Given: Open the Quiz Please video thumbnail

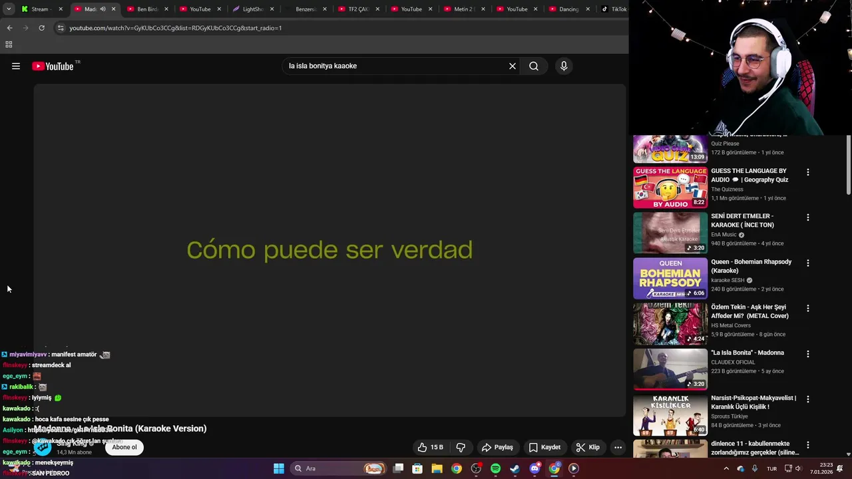Looking at the screenshot, I should point(670,148).
